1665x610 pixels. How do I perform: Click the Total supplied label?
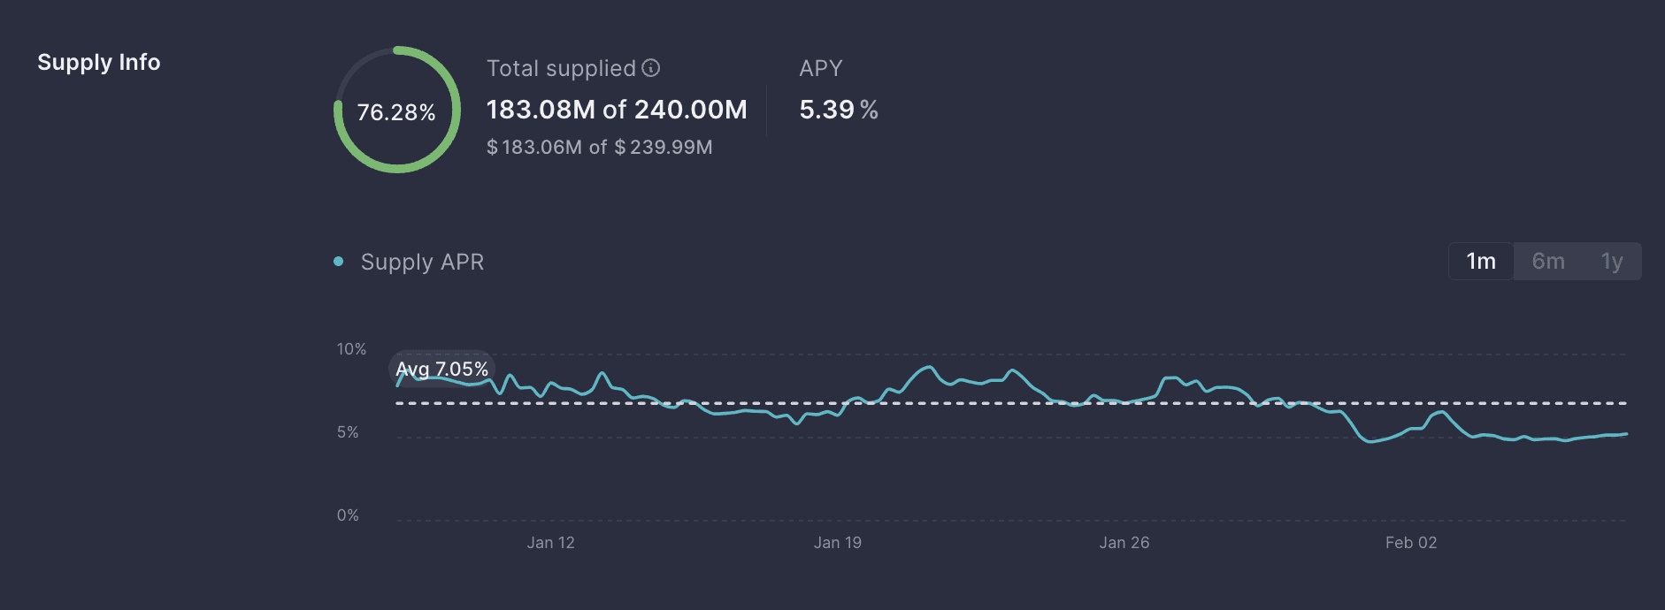click(x=561, y=68)
